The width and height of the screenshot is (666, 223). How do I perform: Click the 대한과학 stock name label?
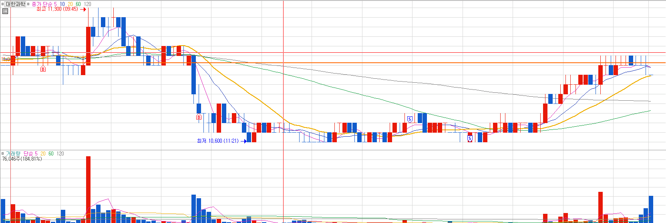tap(15, 4)
